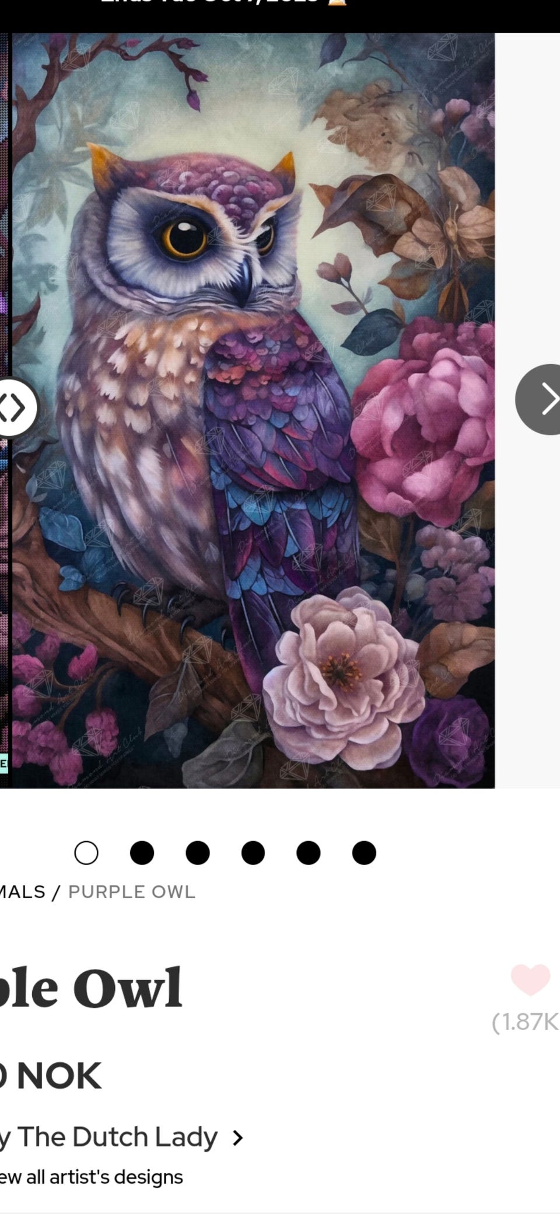The height and width of the screenshot is (1214, 560).
Task: Select the third carousel dot
Action: pos(197,853)
